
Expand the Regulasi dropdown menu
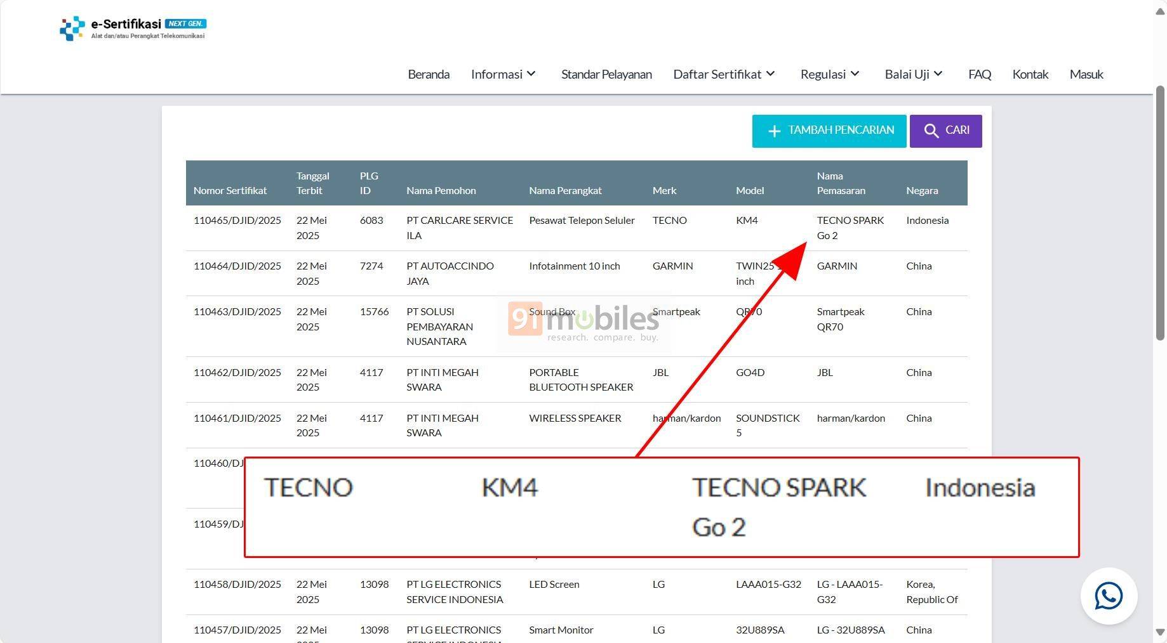pyautogui.click(x=830, y=74)
